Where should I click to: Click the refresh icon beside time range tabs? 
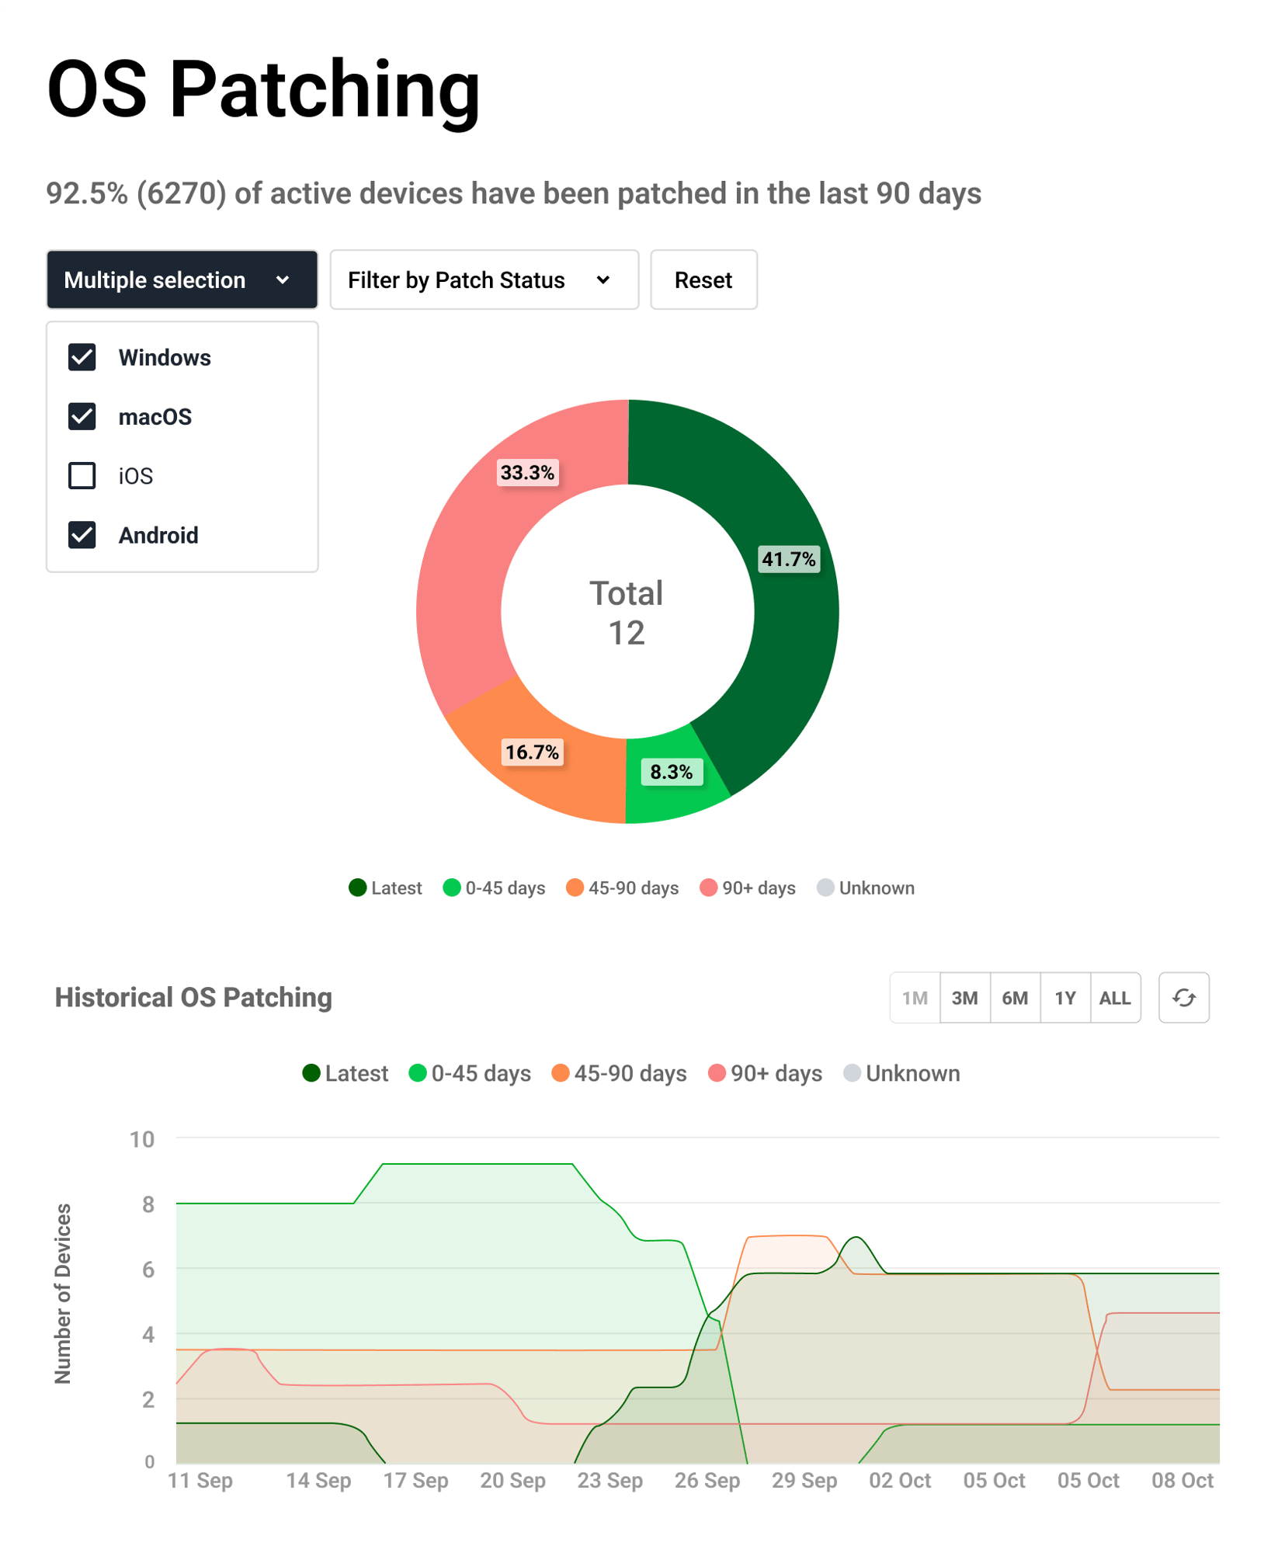click(1183, 998)
